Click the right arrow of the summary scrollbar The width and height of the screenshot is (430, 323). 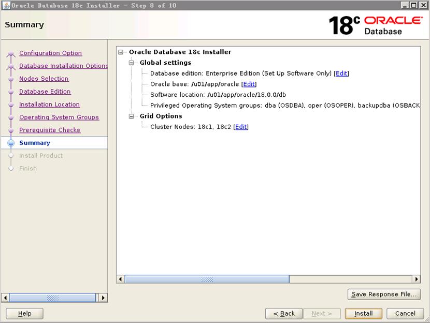[x=417, y=279]
